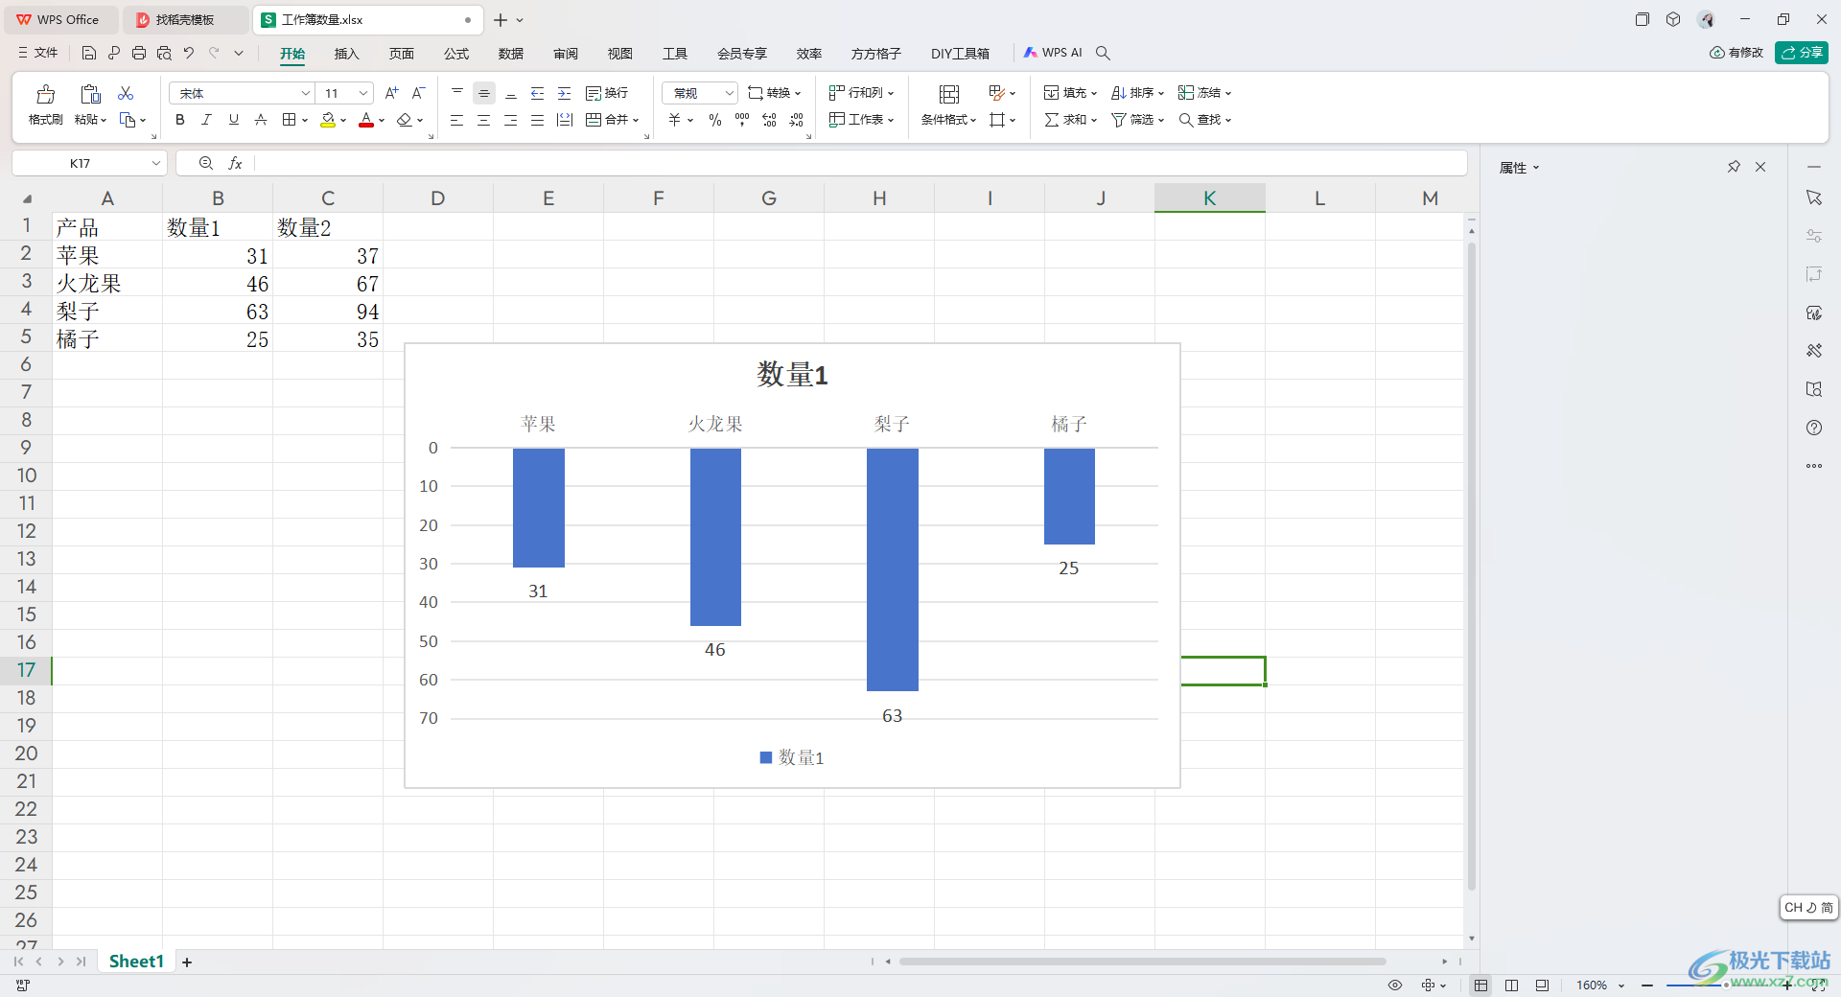1841x997 pixels.
Task: Click the help question mark in sidebar
Action: click(1814, 428)
